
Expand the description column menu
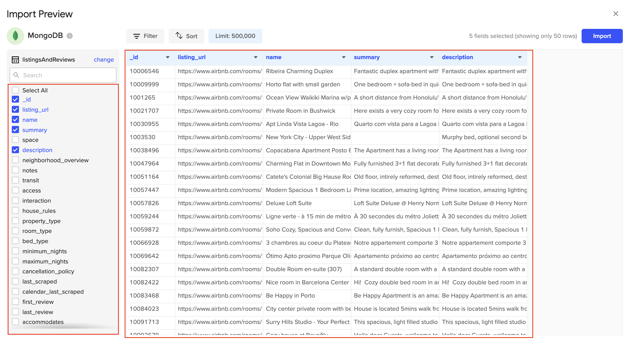(x=520, y=57)
